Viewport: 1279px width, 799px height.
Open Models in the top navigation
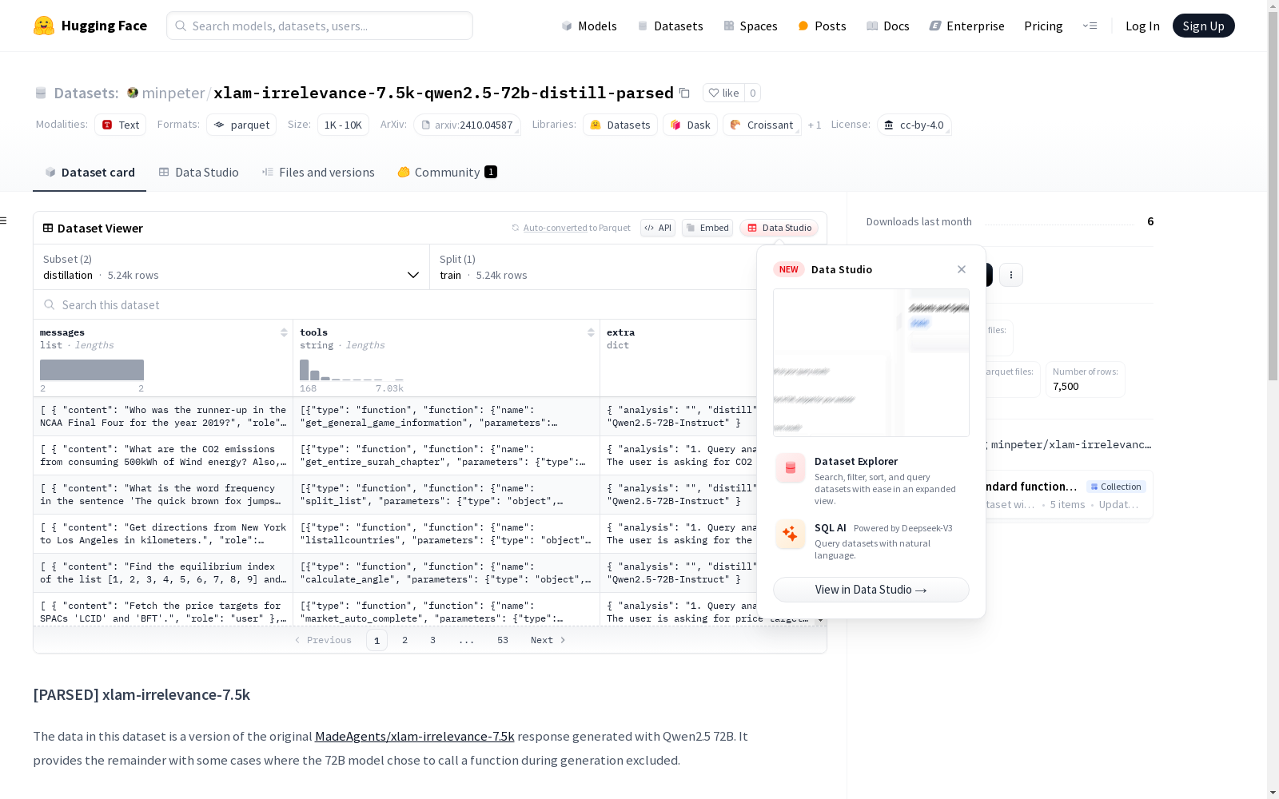589,26
